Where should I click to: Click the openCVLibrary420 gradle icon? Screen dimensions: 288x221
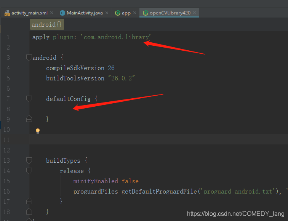[146, 13]
